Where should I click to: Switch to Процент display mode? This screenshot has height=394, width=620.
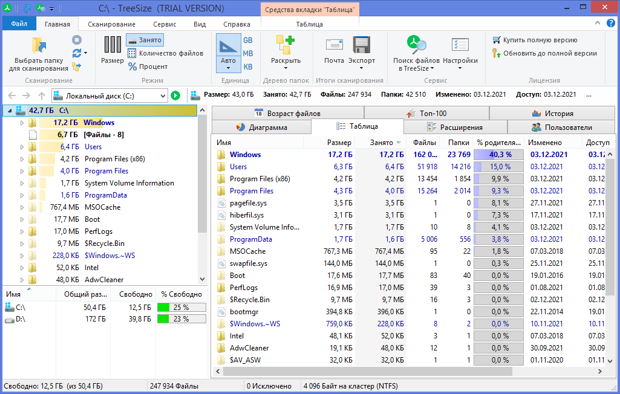[x=148, y=66]
